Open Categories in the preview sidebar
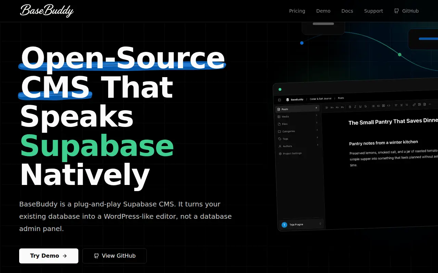438x273 pixels. [297, 131]
